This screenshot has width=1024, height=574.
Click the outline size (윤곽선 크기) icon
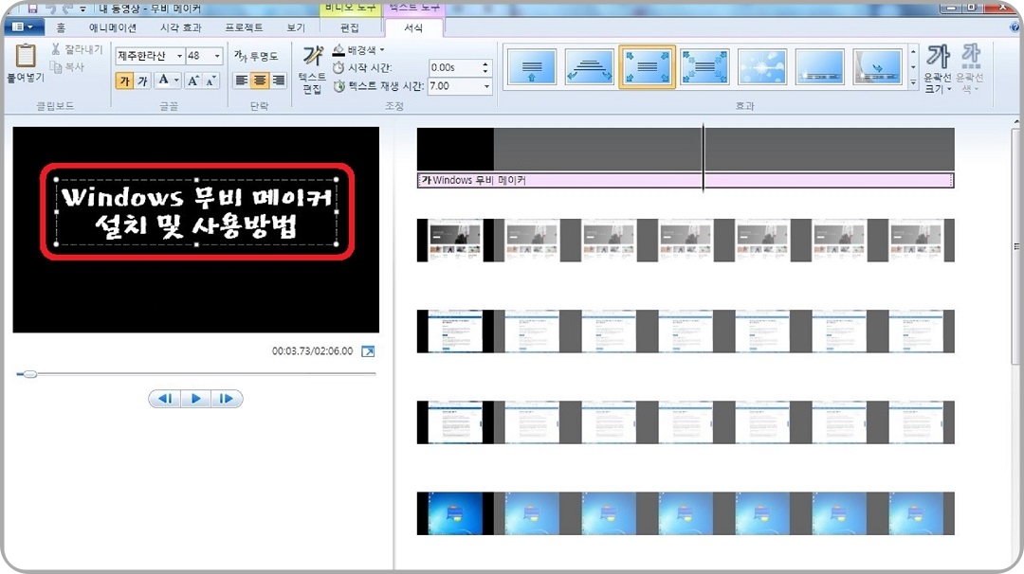coord(939,57)
